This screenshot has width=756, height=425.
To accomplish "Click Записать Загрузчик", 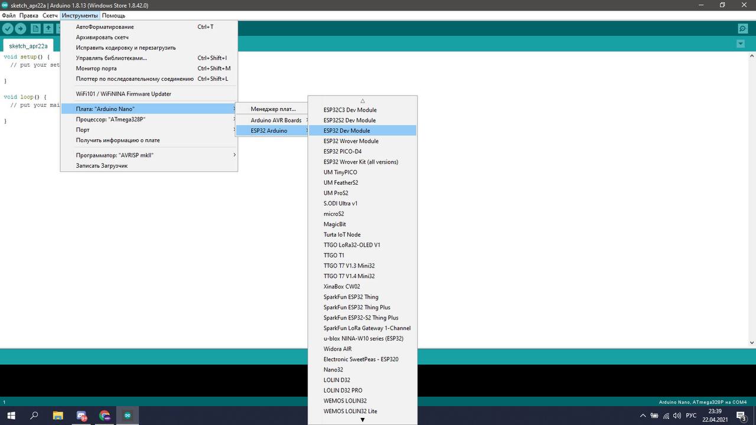I will click(x=149, y=165).
